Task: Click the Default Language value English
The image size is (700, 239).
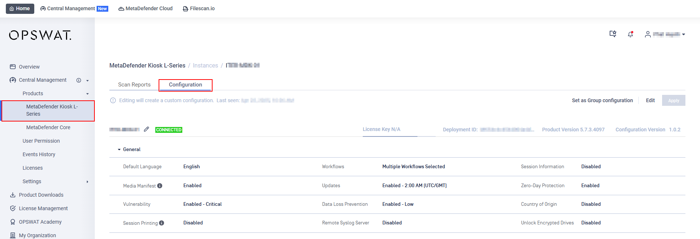Action: tap(191, 166)
